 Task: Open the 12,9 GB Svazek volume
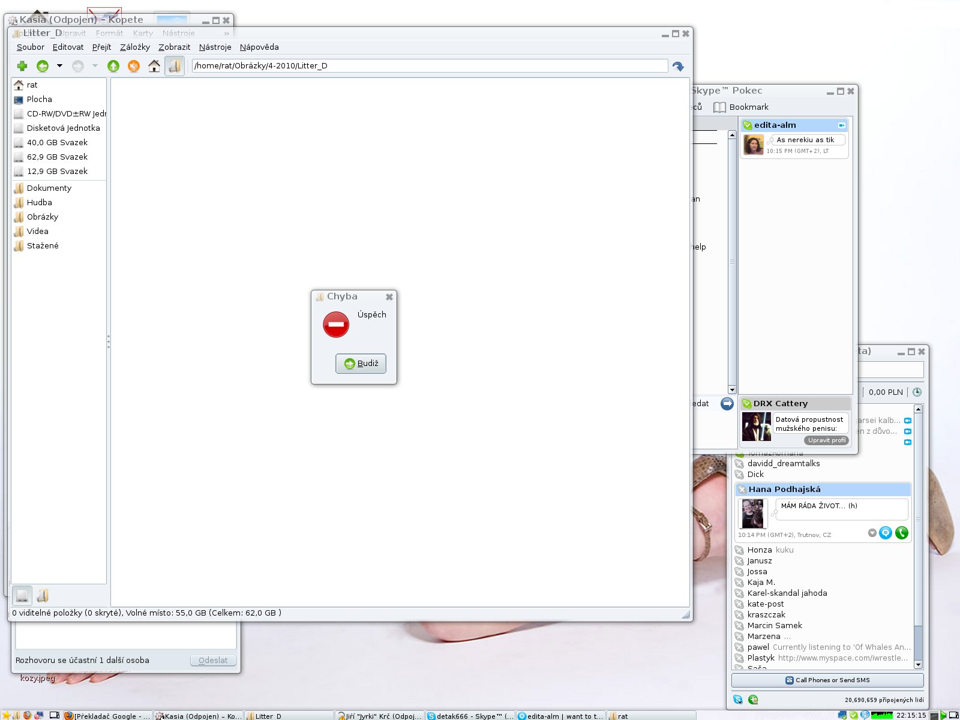click(59, 172)
